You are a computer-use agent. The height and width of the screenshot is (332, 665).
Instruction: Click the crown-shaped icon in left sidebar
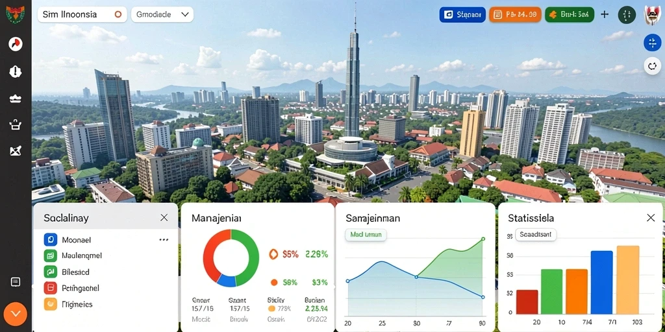(x=16, y=99)
